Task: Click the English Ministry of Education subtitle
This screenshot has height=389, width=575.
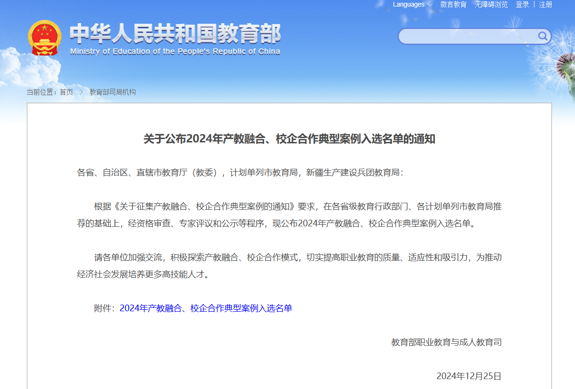Action: (x=175, y=51)
